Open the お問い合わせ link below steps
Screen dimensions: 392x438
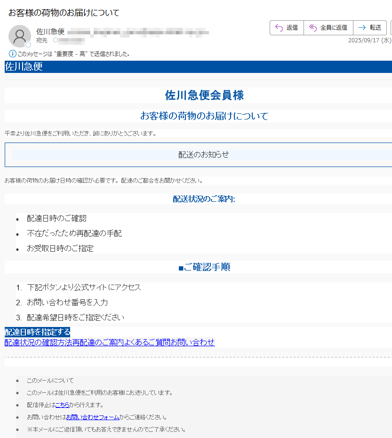click(192, 342)
